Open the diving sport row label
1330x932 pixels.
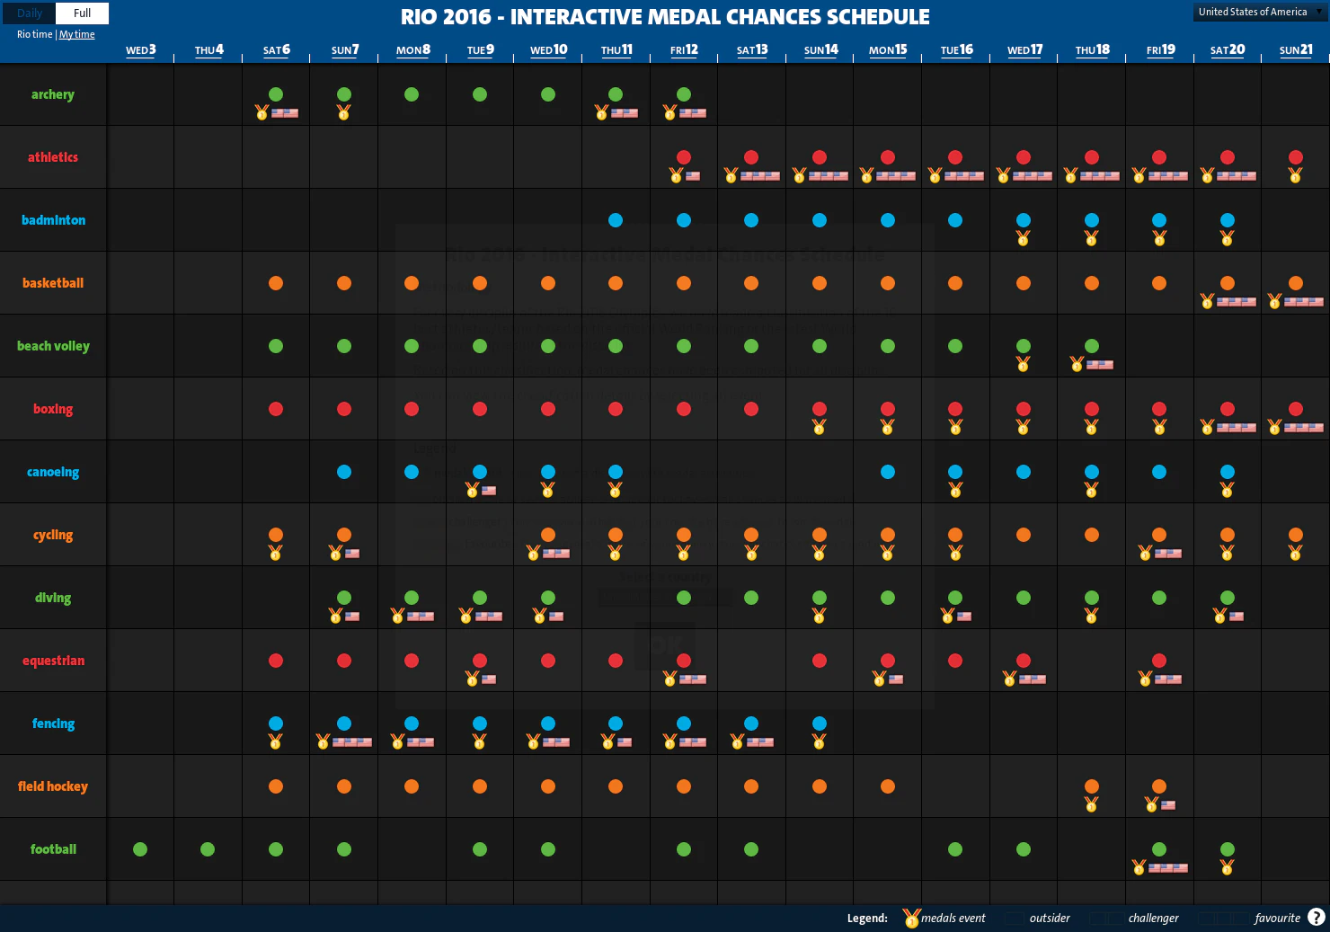point(53,598)
